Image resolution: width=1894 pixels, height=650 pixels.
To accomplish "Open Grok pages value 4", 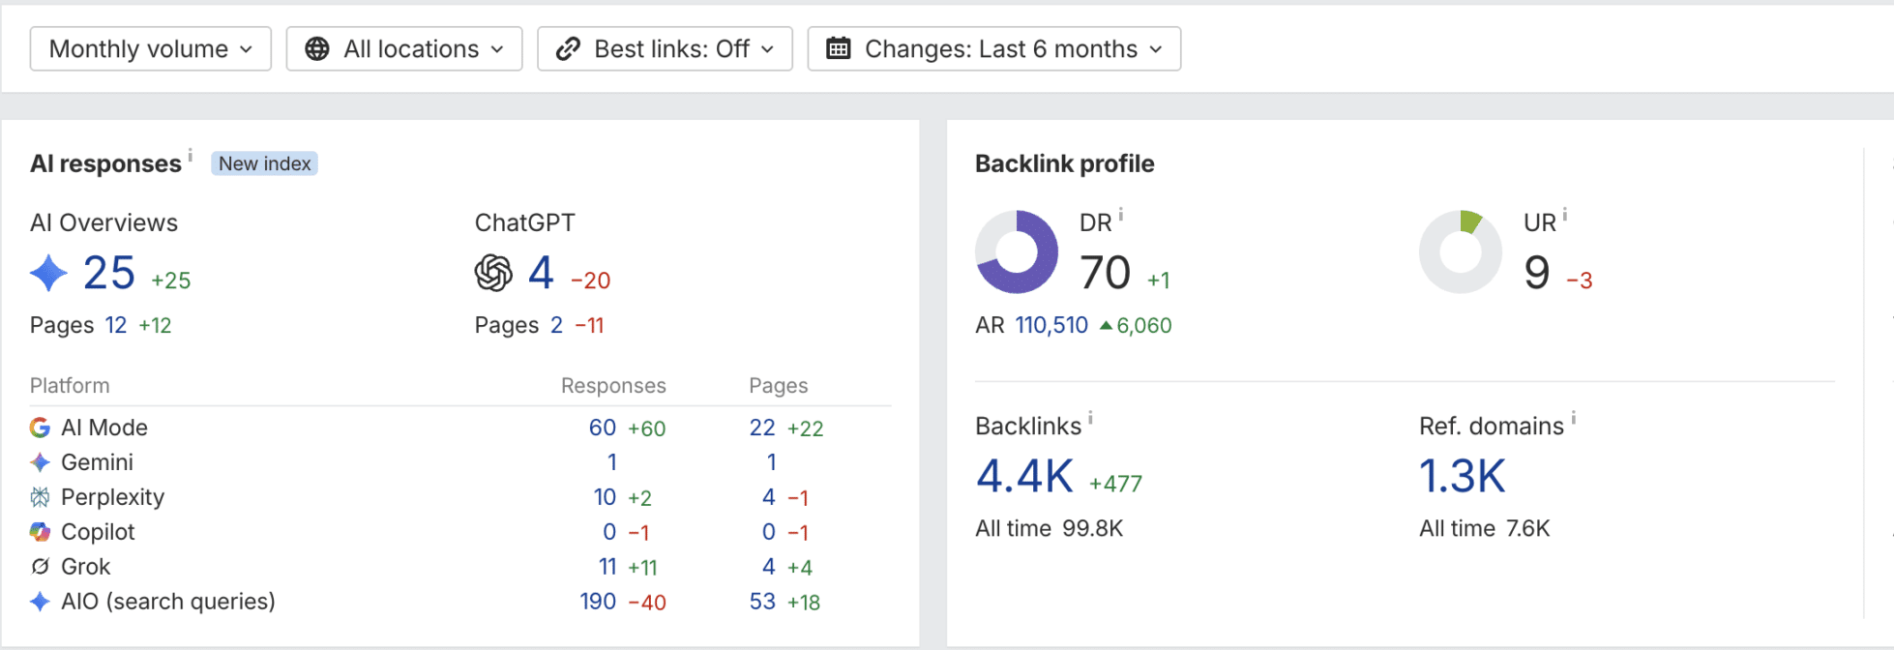I will [x=769, y=567].
